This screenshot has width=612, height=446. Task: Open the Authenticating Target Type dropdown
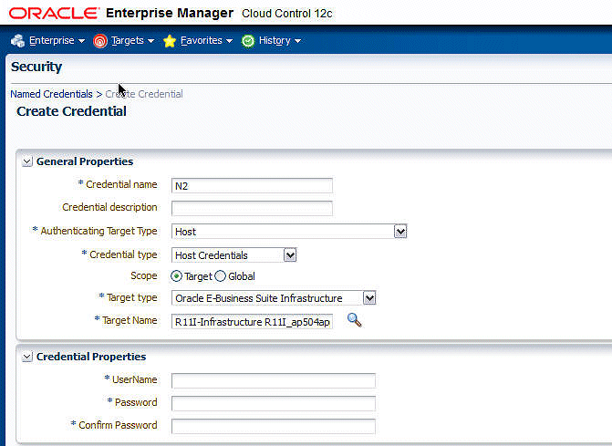pos(400,232)
